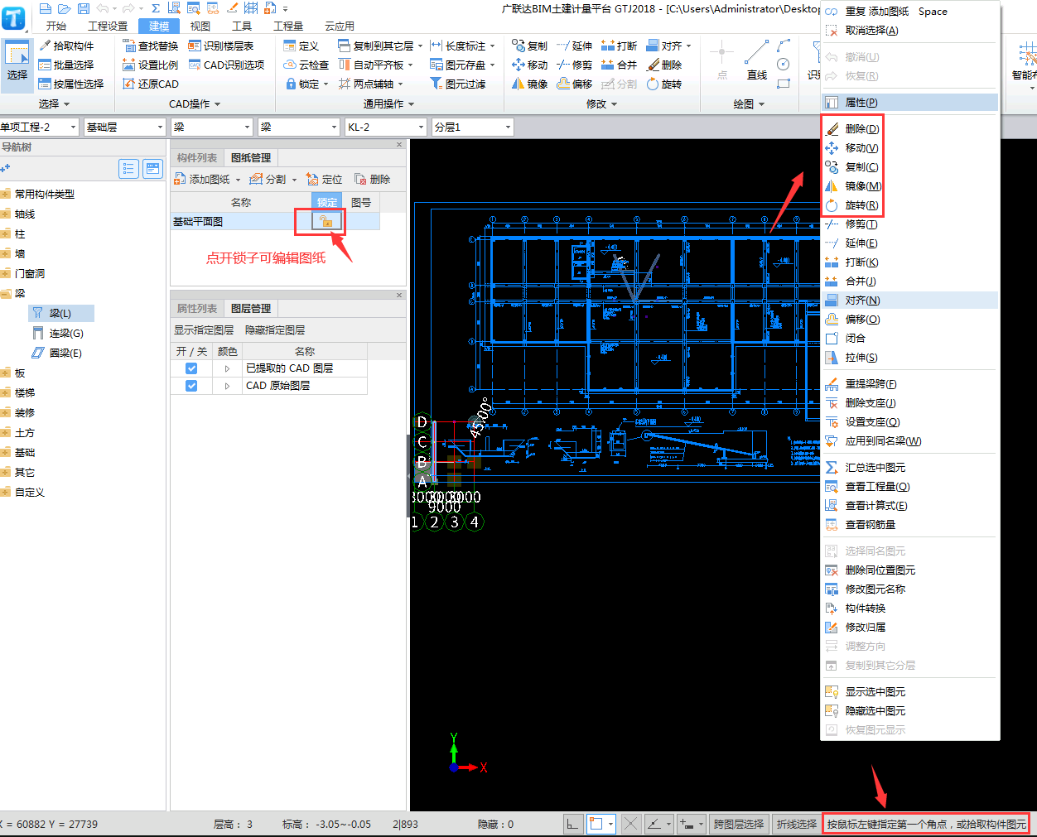Viewport: 1037px width, 837px height.
Task: Click the 云检查 cloud check tool
Action: (x=306, y=65)
